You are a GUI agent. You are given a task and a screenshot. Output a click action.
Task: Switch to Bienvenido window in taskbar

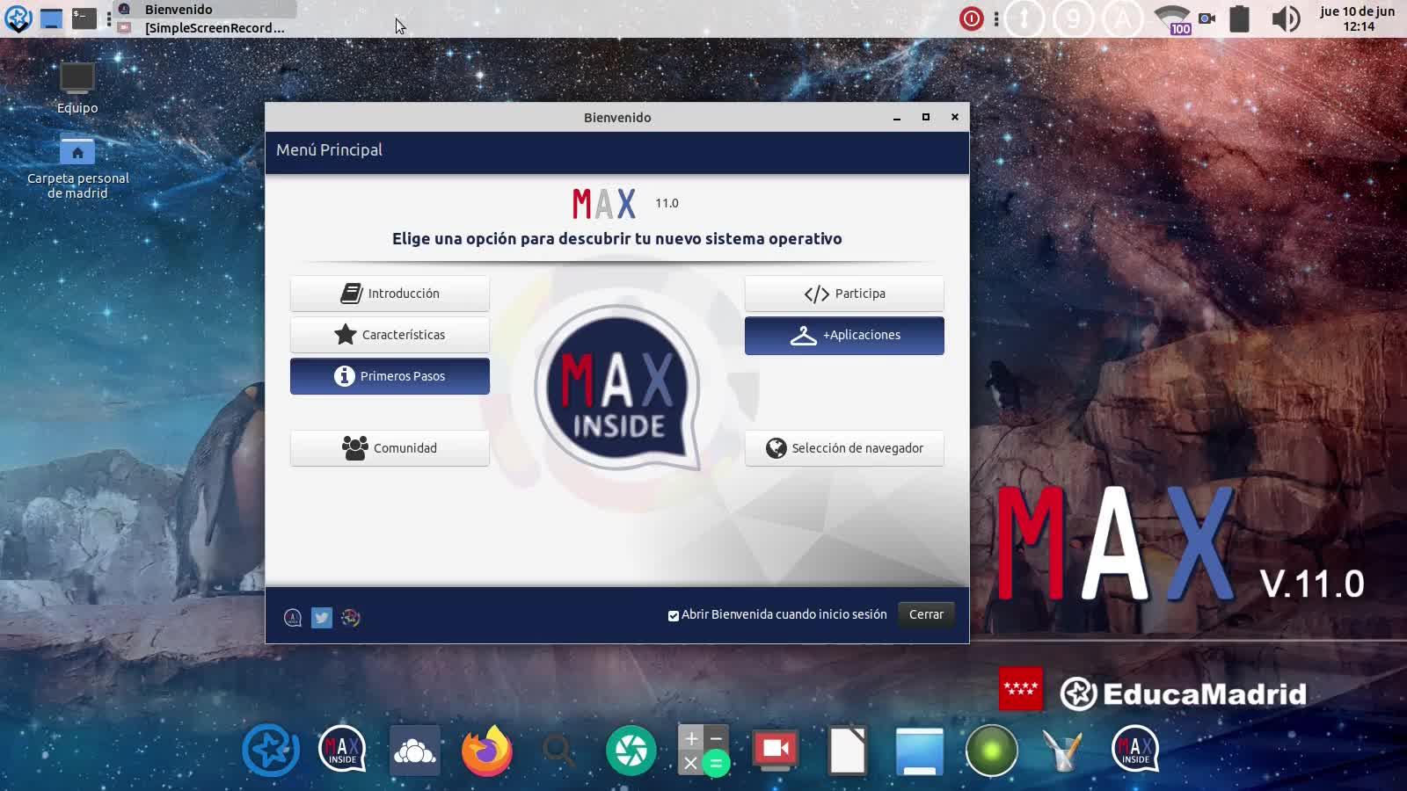tap(207, 9)
